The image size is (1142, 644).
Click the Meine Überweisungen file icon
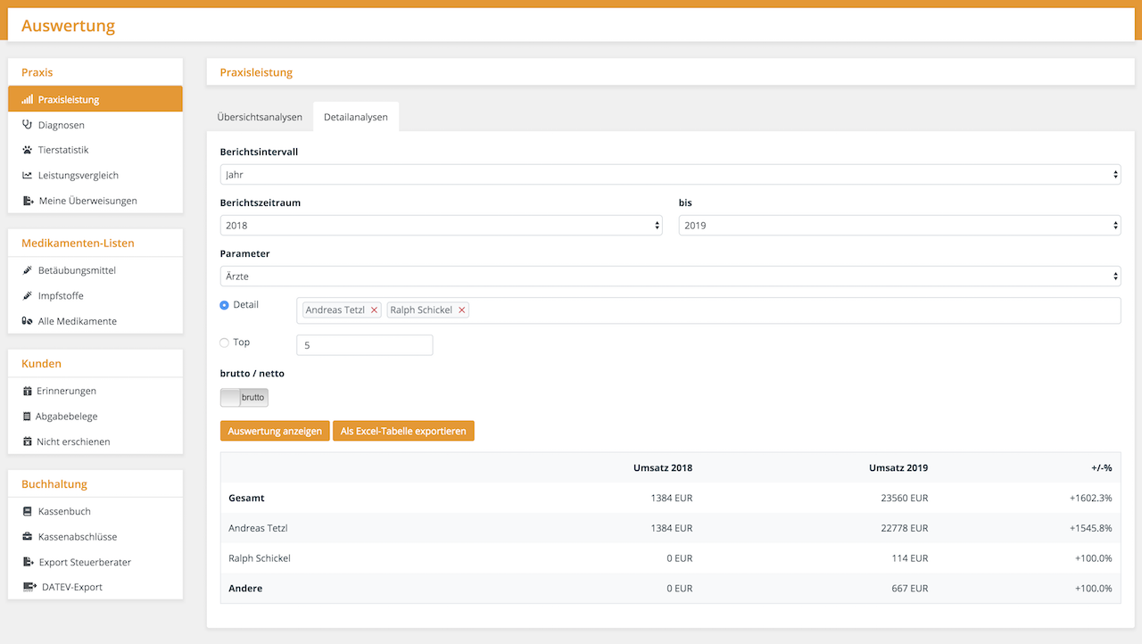click(28, 201)
